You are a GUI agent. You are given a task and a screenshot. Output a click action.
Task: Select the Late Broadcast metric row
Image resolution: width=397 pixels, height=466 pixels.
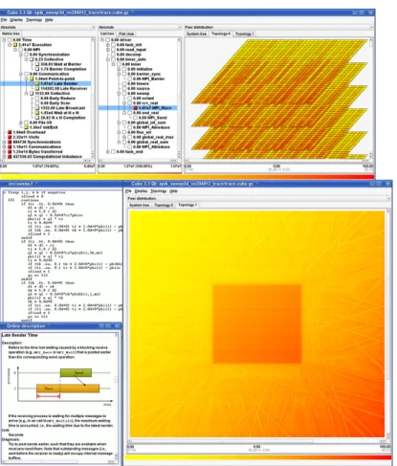62,108
